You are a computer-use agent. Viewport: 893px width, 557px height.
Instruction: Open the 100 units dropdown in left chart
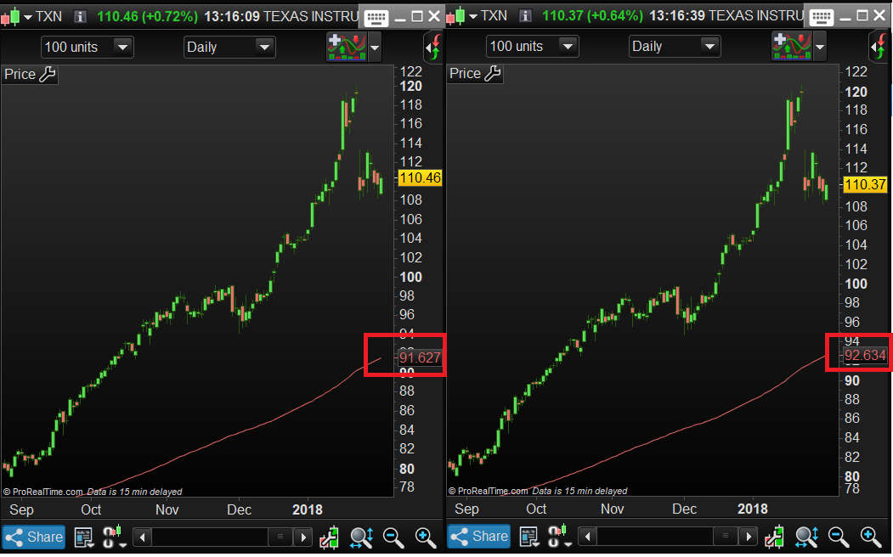(x=88, y=48)
